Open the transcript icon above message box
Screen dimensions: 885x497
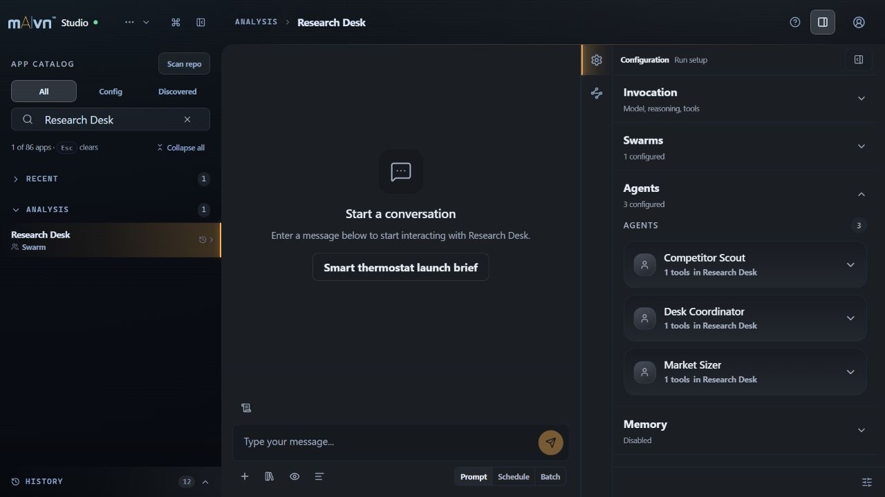coord(246,408)
